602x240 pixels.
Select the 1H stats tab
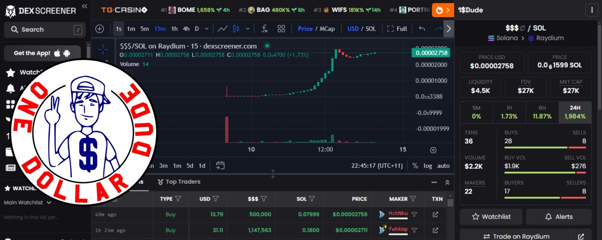pos(509,112)
